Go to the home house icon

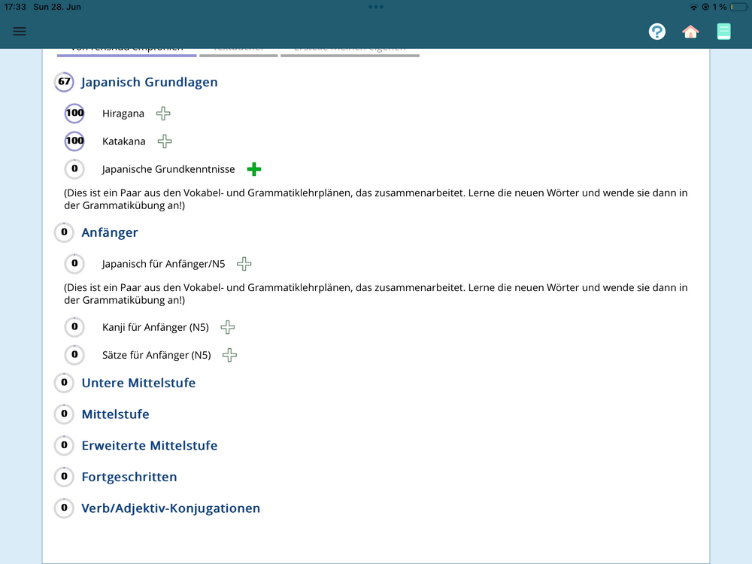coord(690,32)
